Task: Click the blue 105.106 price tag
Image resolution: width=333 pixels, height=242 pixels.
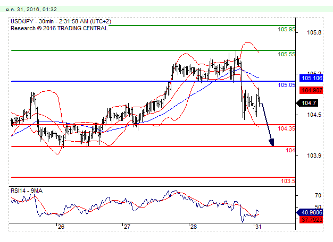Action: (311, 78)
